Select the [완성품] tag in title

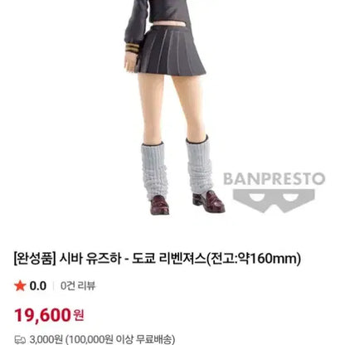33,259
